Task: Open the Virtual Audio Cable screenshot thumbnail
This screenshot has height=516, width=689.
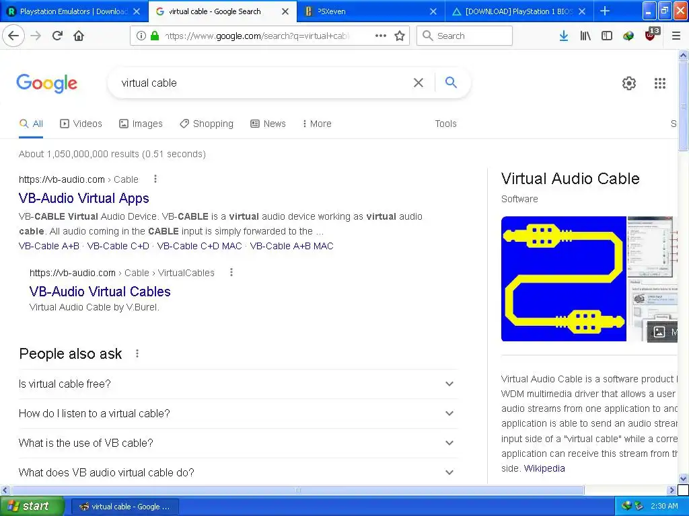Action: (650, 247)
